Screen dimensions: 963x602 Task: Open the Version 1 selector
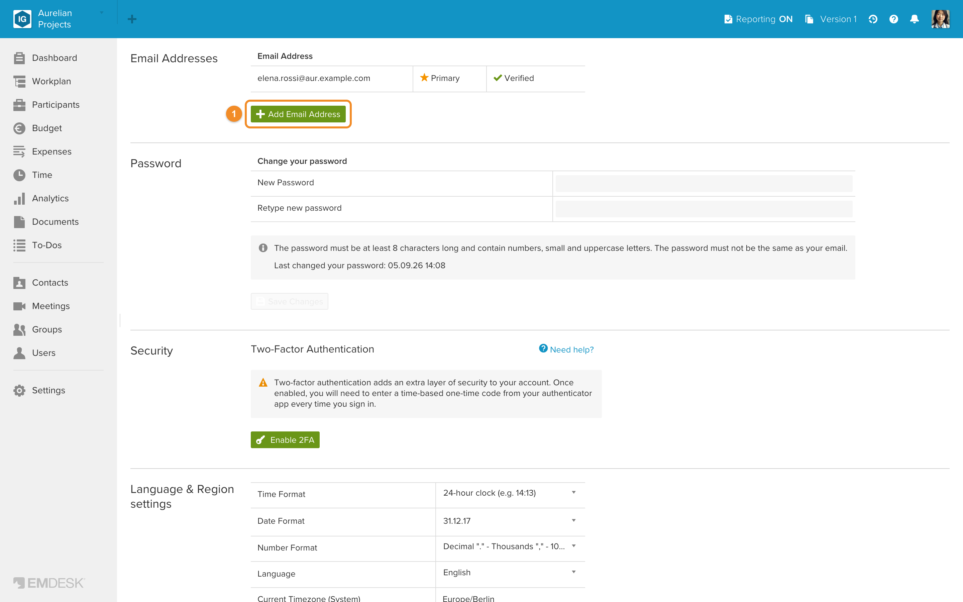tap(831, 19)
